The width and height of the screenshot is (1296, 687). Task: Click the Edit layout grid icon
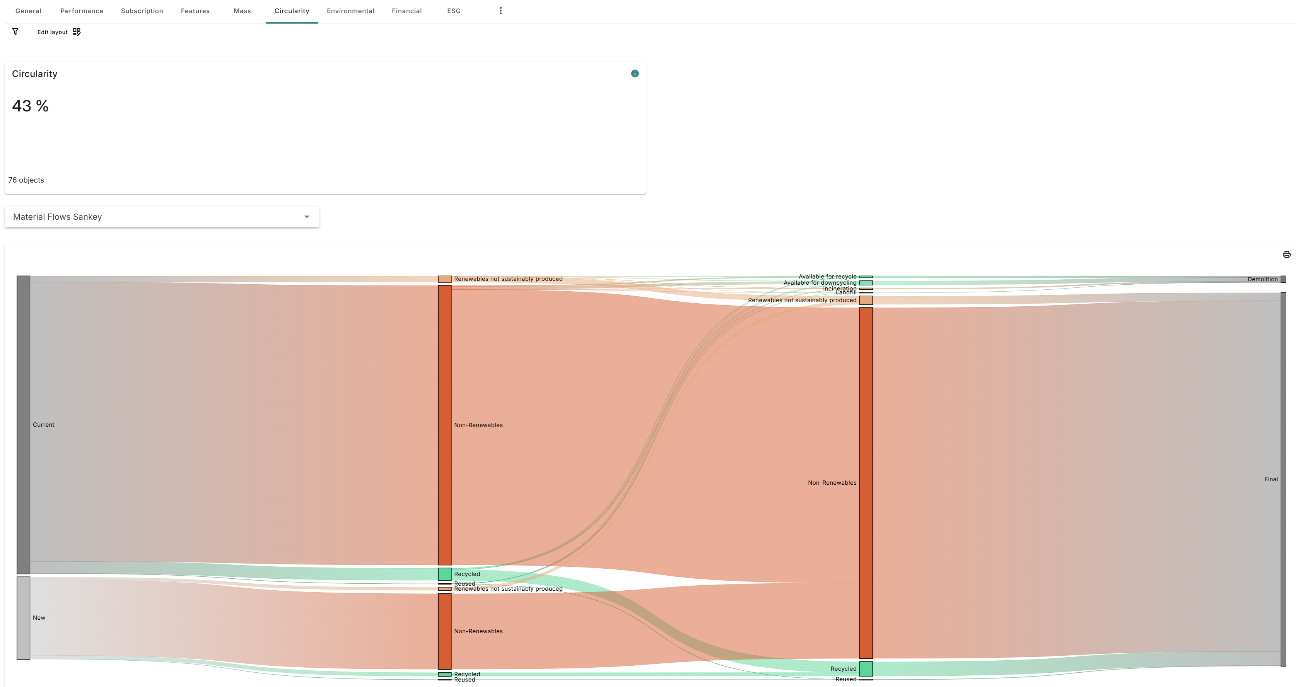(77, 32)
